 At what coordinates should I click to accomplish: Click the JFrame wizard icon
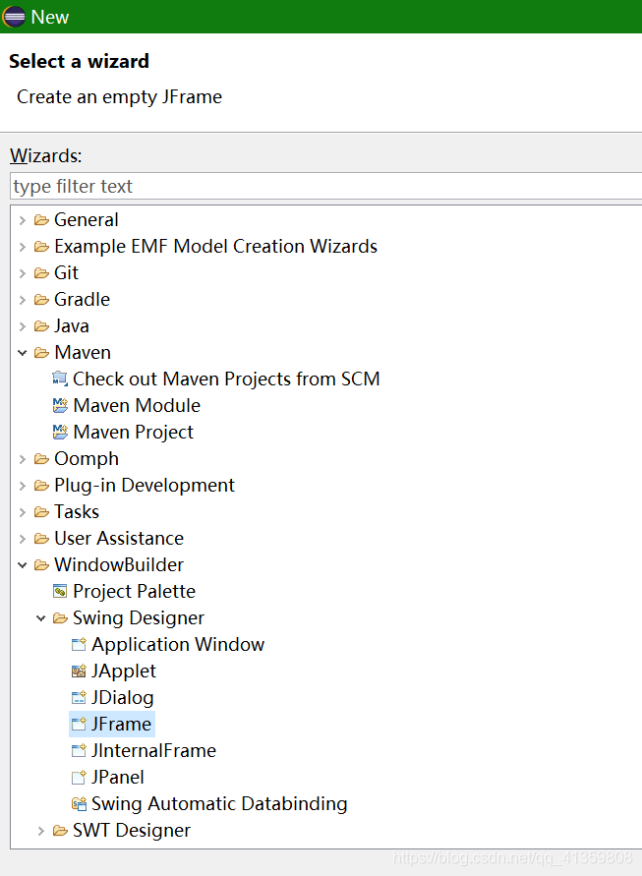(79, 724)
